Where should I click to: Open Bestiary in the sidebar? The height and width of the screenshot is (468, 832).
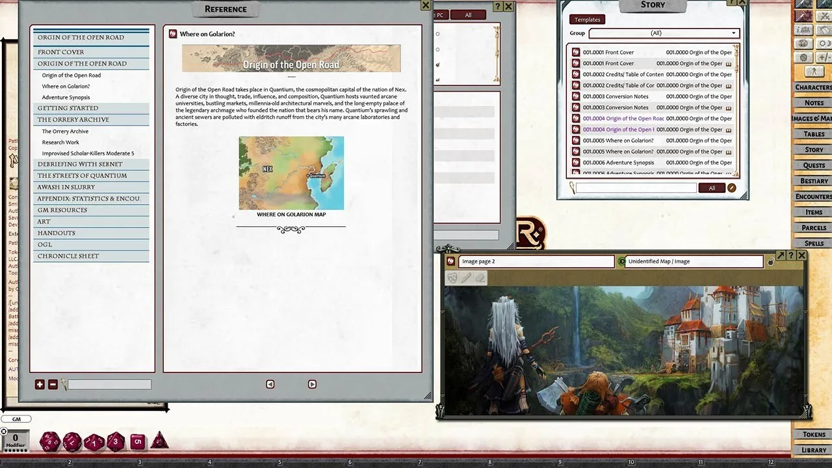click(813, 181)
